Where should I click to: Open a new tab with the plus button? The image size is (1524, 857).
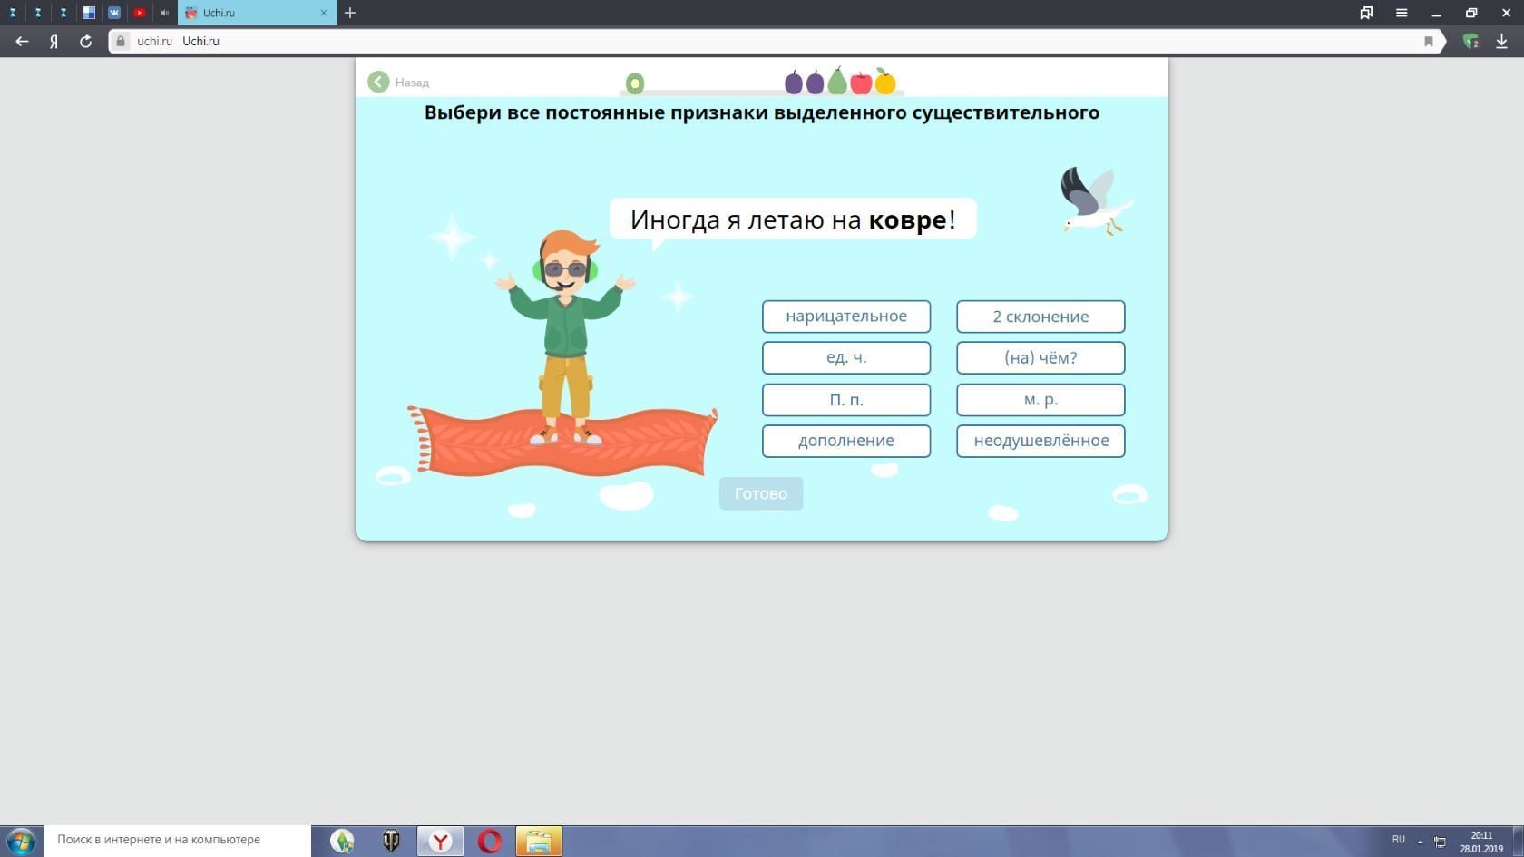350,13
